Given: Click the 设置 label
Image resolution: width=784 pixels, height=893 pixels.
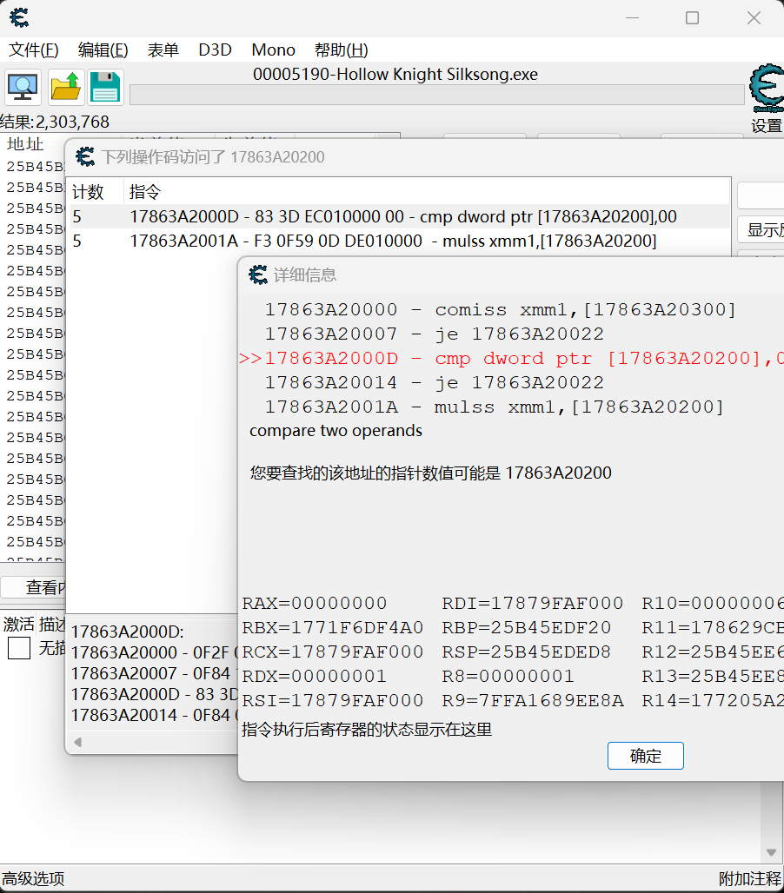Looking at the screenshot, I should pos(767,125).
